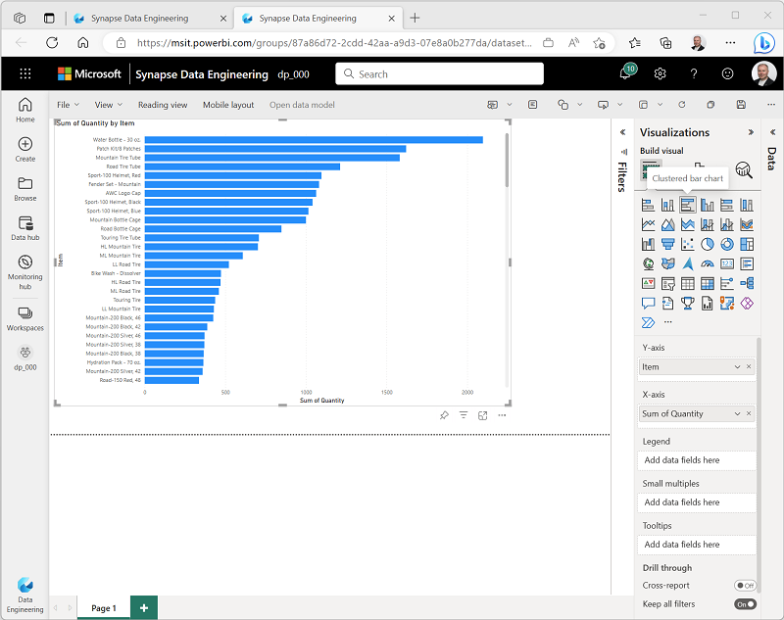Expand the Filters pane
Image resolution: width=784 pixels, height=620 pixels.
[x=622, y=132]
